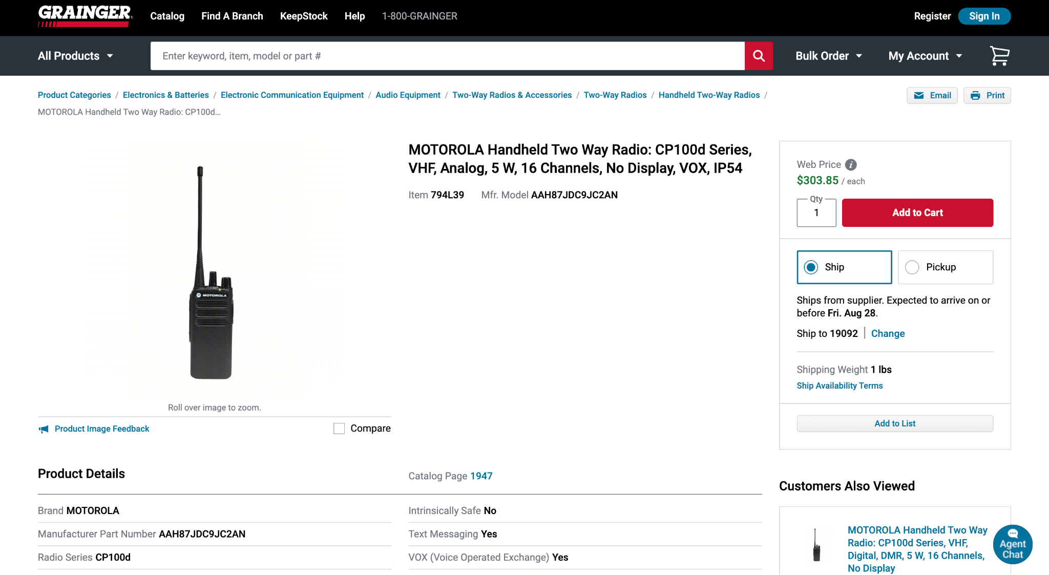
Task: Click Electronics & Batteries breadcrumb
Action: point(166,95)
